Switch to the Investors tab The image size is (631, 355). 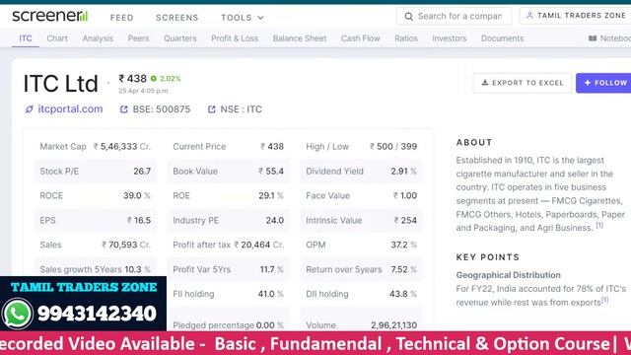[450, 38]
